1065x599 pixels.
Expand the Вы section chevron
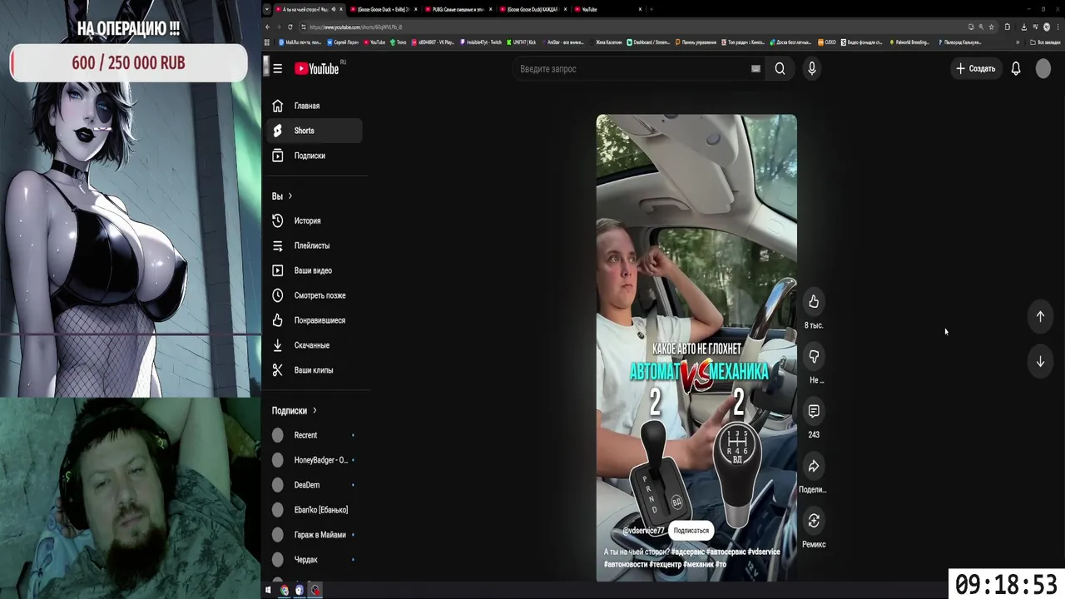(x=290, y=196)
